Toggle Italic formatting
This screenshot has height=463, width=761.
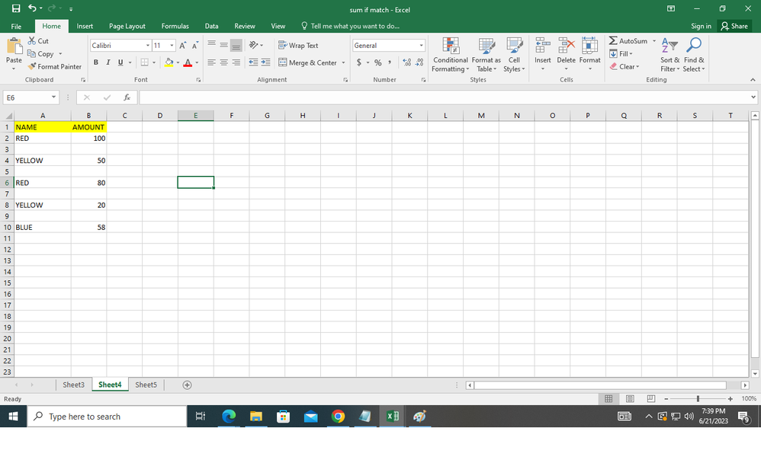[x=108, y=62]
